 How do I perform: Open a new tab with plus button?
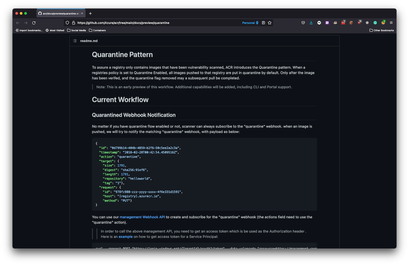(x=90, y=13)
